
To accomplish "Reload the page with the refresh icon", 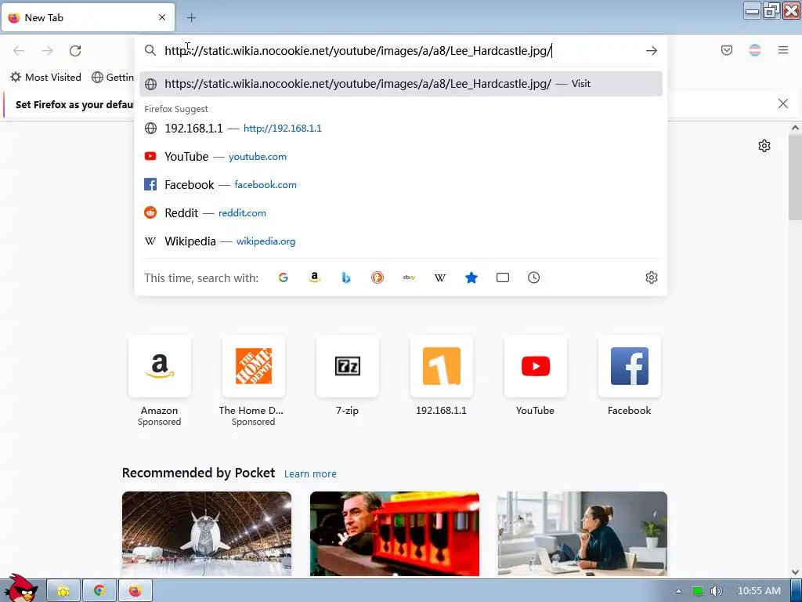I will (x=75, y=51).
